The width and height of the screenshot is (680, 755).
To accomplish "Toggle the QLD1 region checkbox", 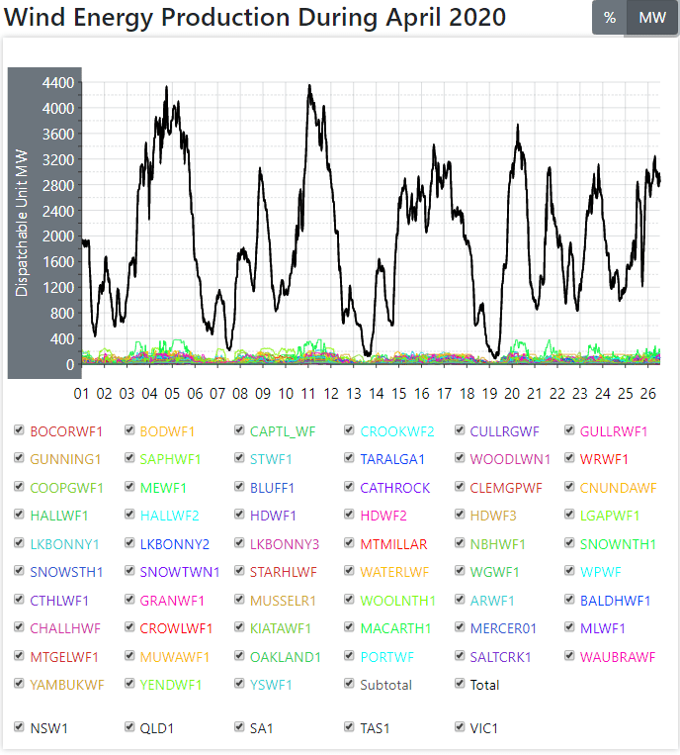I will pyautogui.click(x=129, y=727).
